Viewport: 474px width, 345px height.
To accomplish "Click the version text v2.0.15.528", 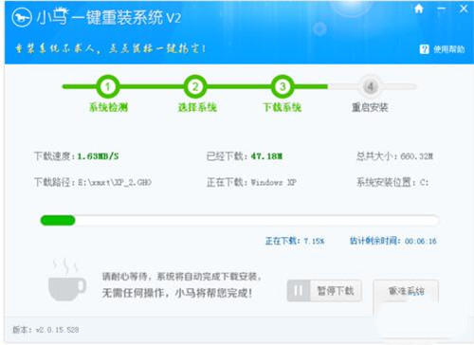I will coord(57,330).
